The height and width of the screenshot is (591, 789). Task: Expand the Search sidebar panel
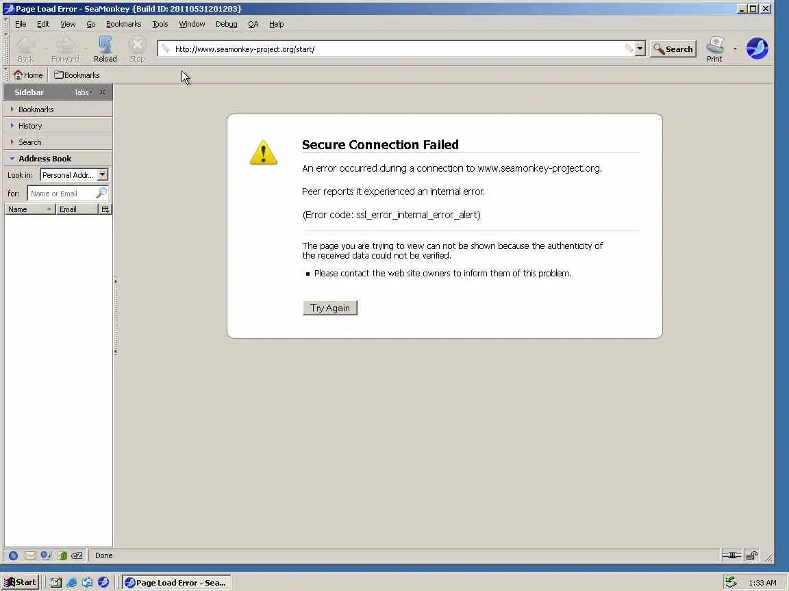[x=58, y=142]
